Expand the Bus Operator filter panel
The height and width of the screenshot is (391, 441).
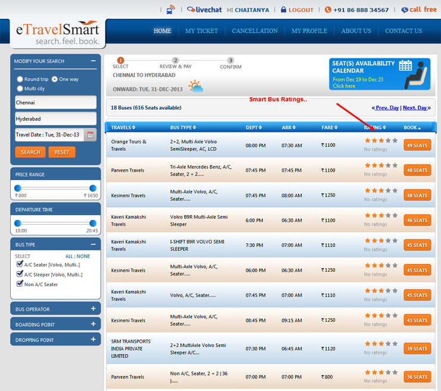click(93, 309)
